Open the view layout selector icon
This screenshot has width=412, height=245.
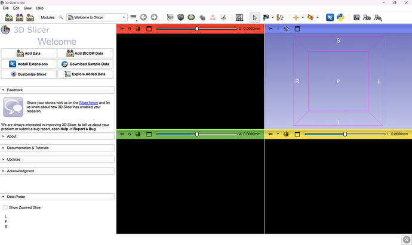coord(239,17)
